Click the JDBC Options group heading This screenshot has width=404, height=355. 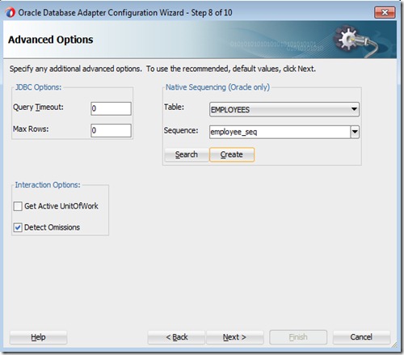click(x=38, y=87)
